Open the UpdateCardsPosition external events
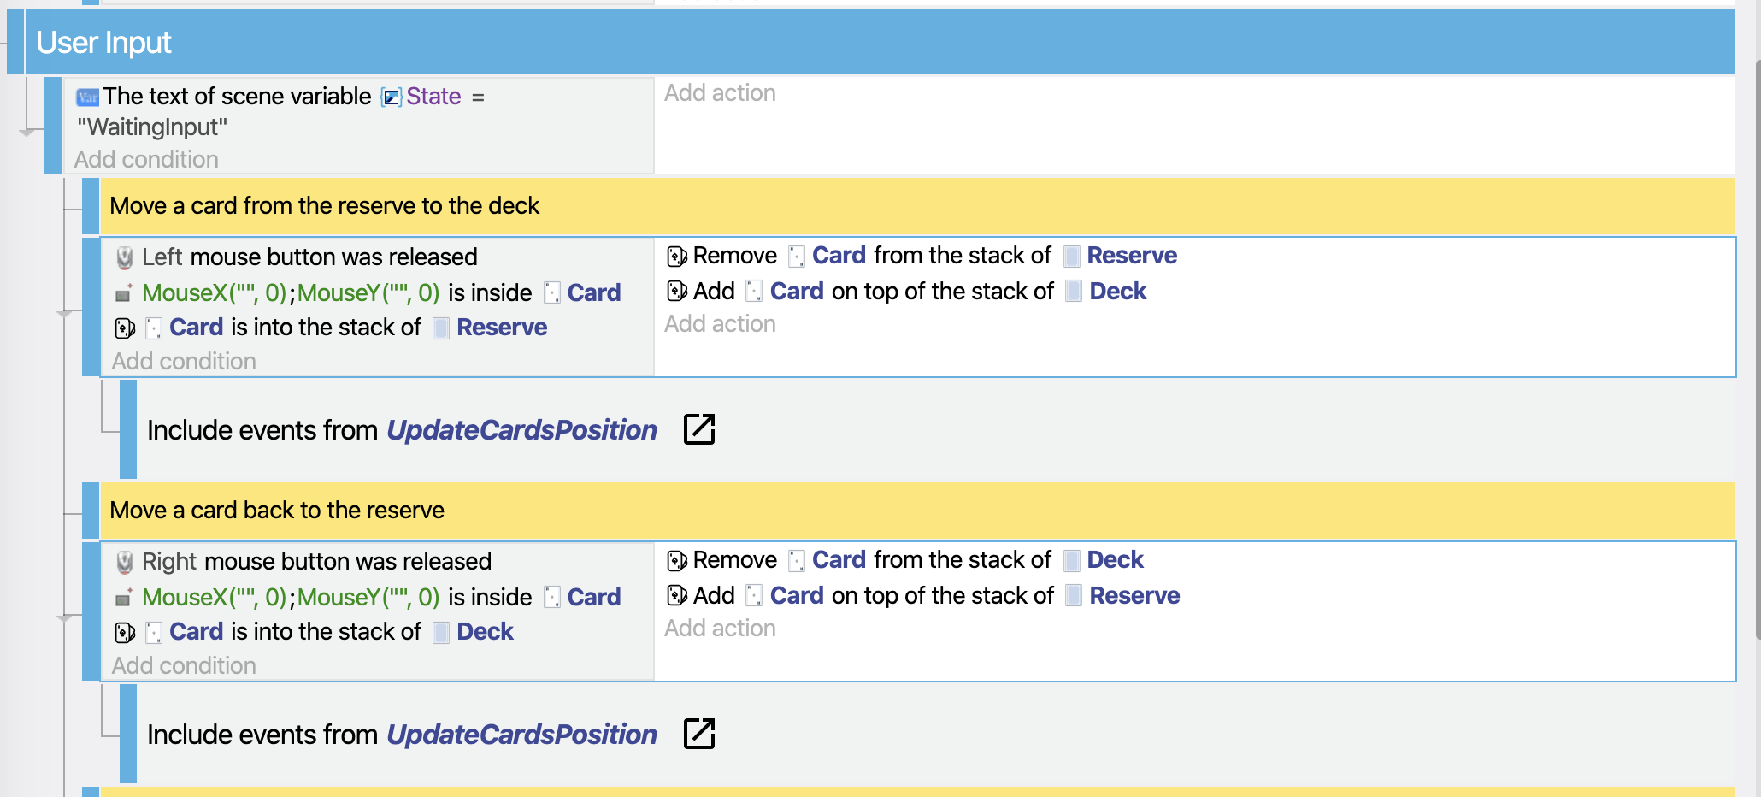 point(521,430)
